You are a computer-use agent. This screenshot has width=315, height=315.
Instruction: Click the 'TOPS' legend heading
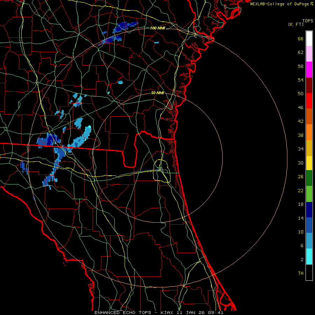(308, 21)
